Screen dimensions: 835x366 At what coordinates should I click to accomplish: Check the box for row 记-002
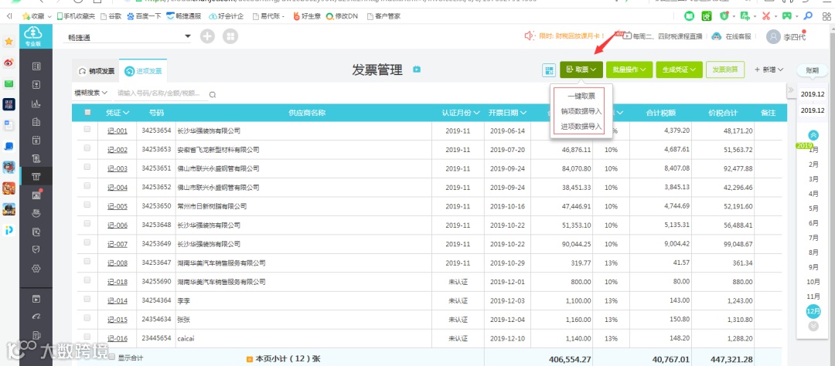[87, 148]
